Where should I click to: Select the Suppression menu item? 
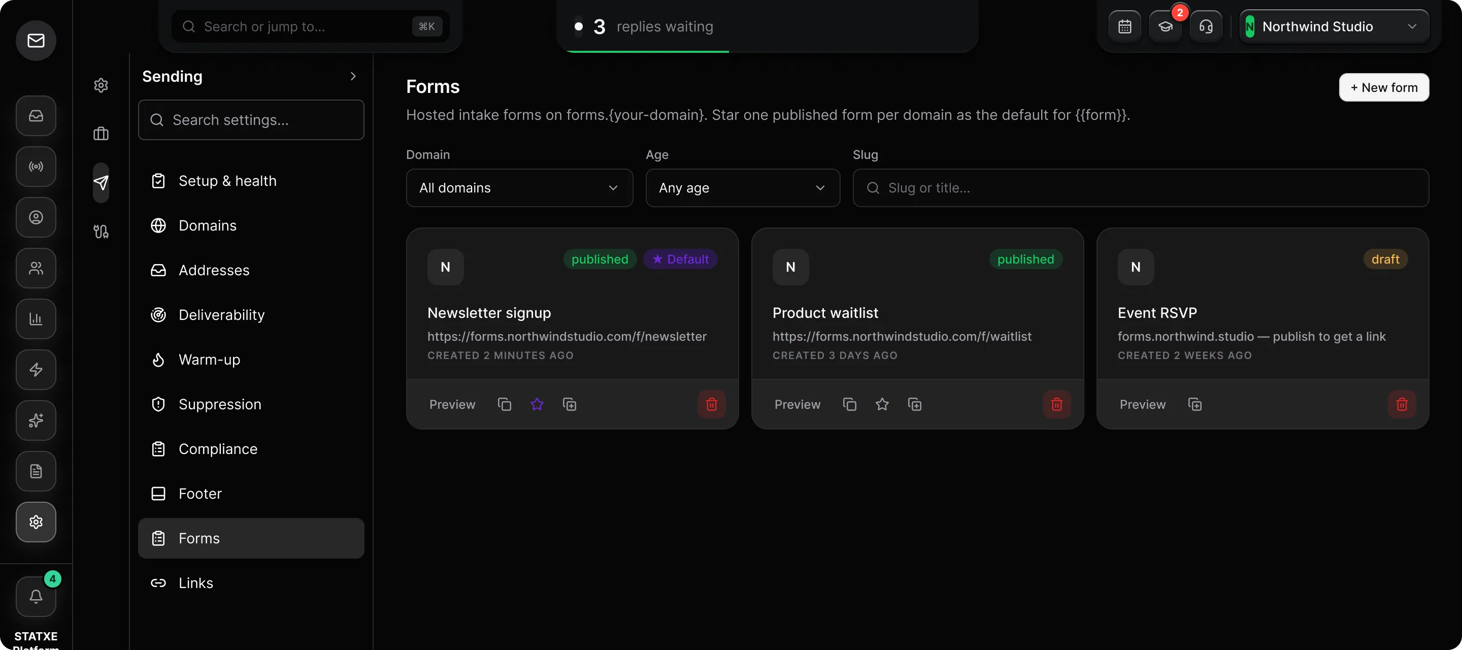coord(251,404)
